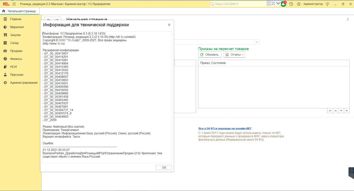Click the fullscreen expand arrows icon
Screen dimensions: 354x191
point(273,4)
